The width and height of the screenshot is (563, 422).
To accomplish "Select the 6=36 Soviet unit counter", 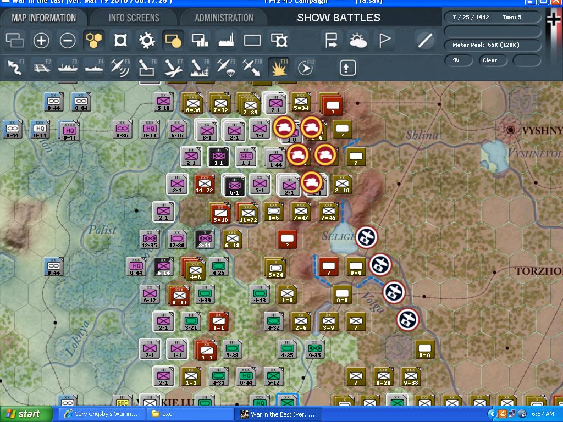I will tap(193, 103).
